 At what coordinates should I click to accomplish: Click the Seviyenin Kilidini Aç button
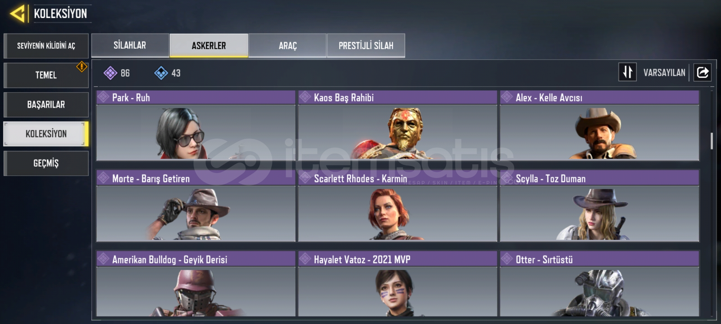coord(46,46)
